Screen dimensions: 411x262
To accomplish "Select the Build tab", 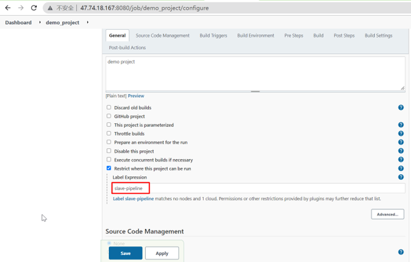I will [318, 36].
